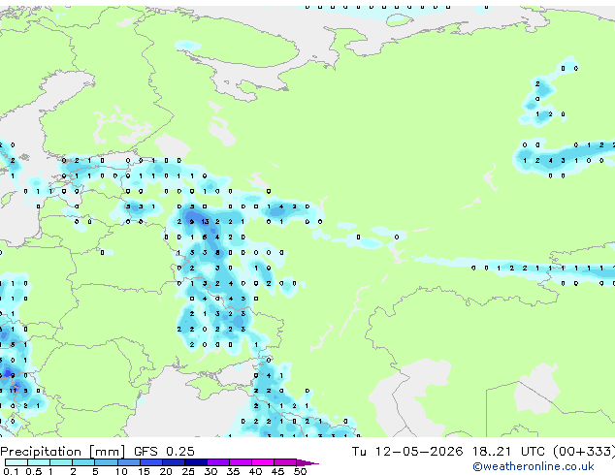615x475 pixels.
Task: Click the legend label "0.1"
Action: tap(11, 471)
